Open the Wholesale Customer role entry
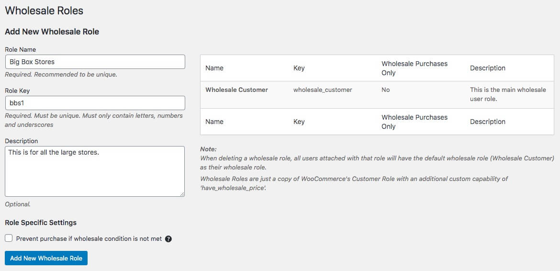 coord(236,90)
